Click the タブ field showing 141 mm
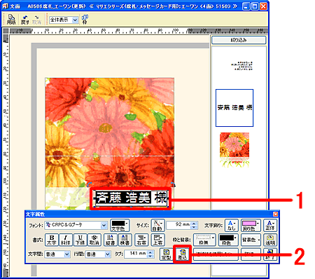This screenshot has height=279, width=315. pyautogui.click(x=136, y=254)
